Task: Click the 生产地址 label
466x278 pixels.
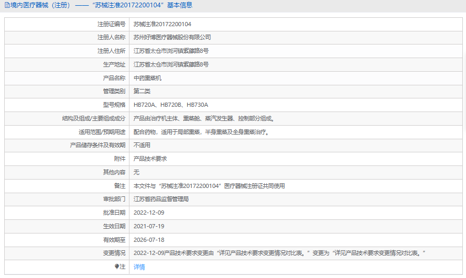Action: pyautogui.click(x=114, y=64)
